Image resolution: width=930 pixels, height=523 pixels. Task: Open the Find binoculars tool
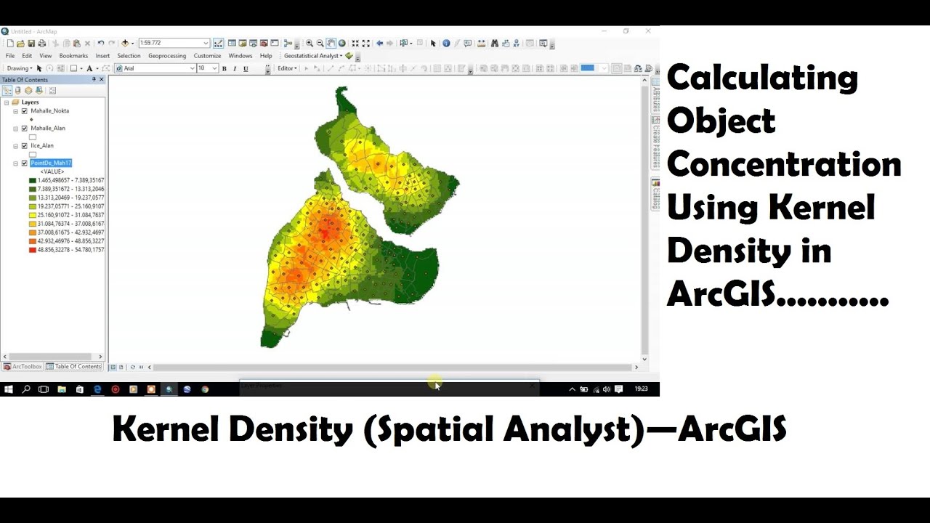495,44
